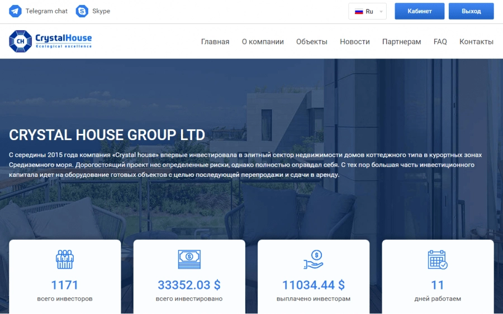Click the Telegram paper-plane icon

(15, 11)
